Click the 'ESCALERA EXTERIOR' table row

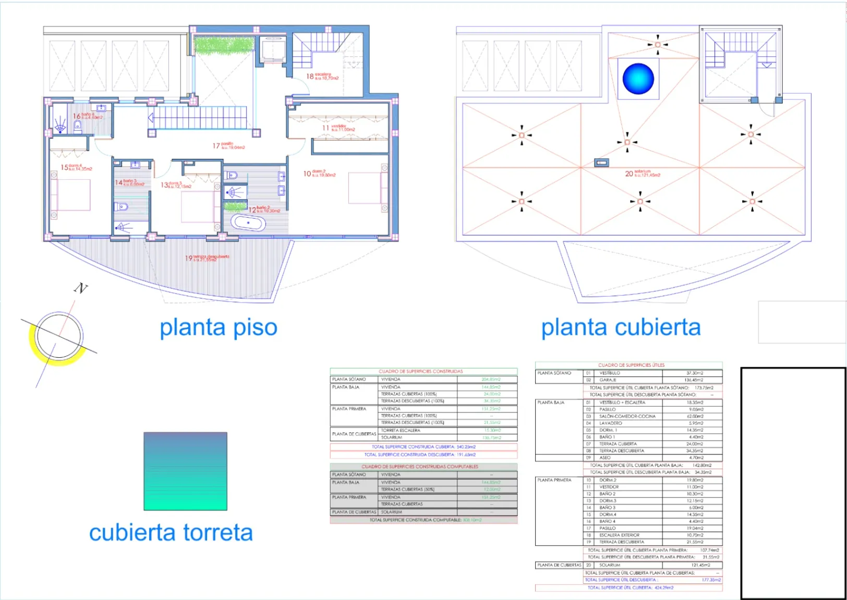(x=652, y=535)
